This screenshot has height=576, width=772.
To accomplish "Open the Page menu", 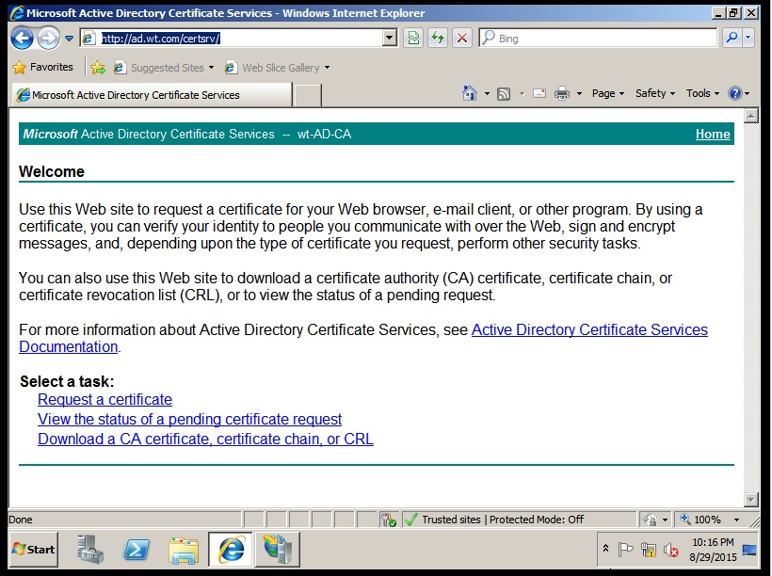I will pyautogui.click(x=608, y=93).
